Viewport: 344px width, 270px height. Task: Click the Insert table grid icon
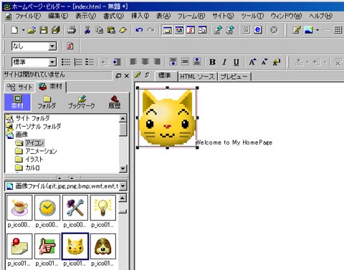point(338,30)
